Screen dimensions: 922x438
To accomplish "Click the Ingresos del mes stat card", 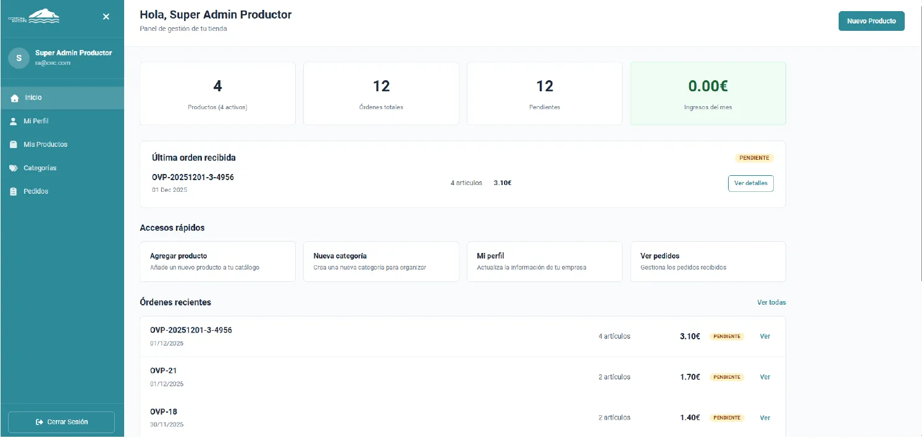I will coord(708,94).
